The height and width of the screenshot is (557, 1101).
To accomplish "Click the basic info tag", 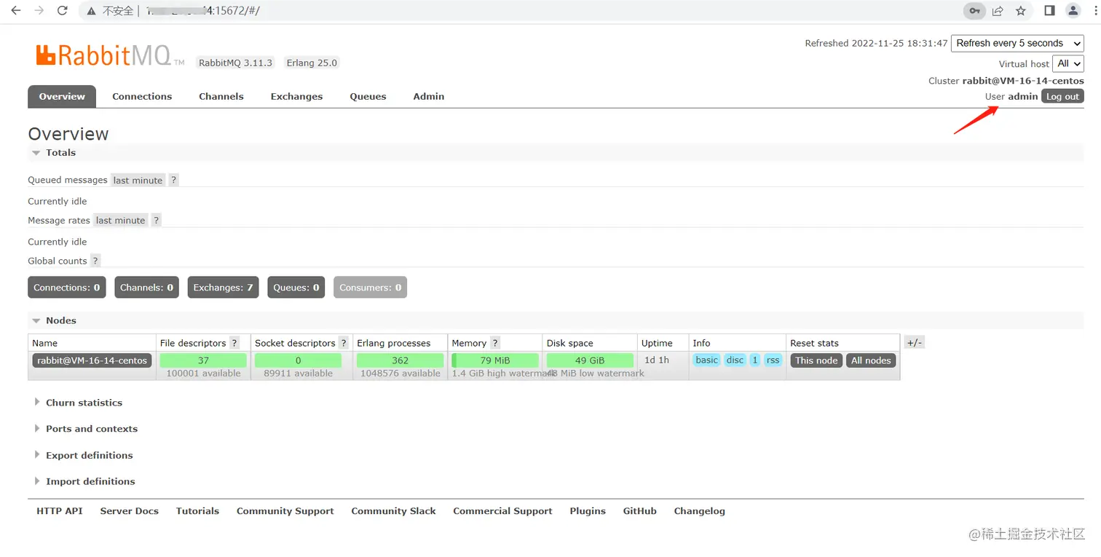I will click(x=706, y=360).
